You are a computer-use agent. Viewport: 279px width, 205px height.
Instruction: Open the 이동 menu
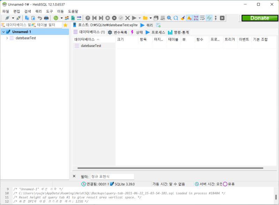click(x=60, y=11)
